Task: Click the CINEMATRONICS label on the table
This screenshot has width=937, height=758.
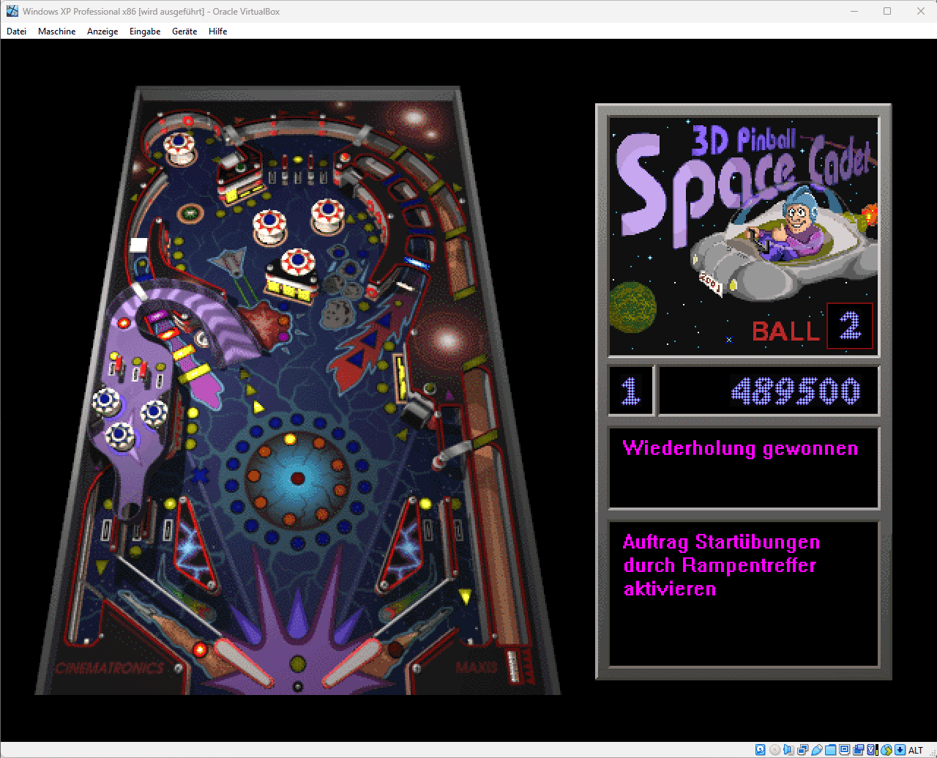Action: (109, 668)
